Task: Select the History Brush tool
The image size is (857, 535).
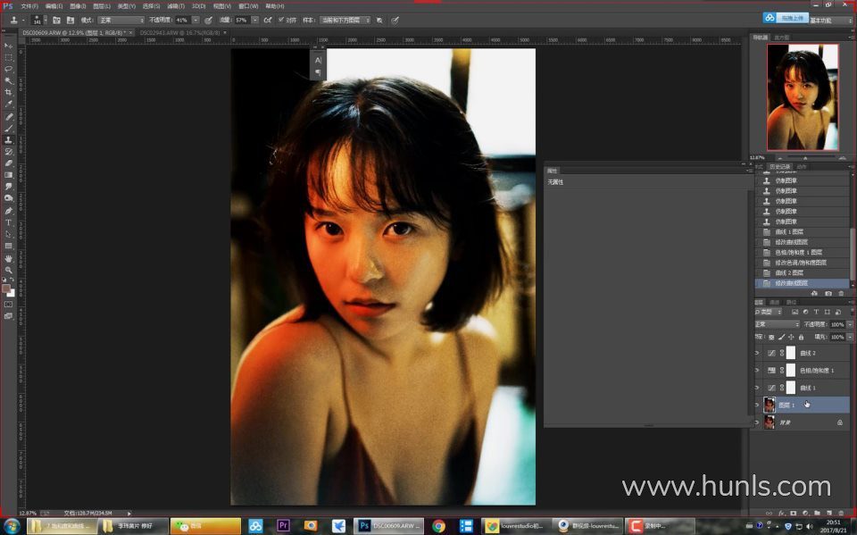Action: point(8,152)
